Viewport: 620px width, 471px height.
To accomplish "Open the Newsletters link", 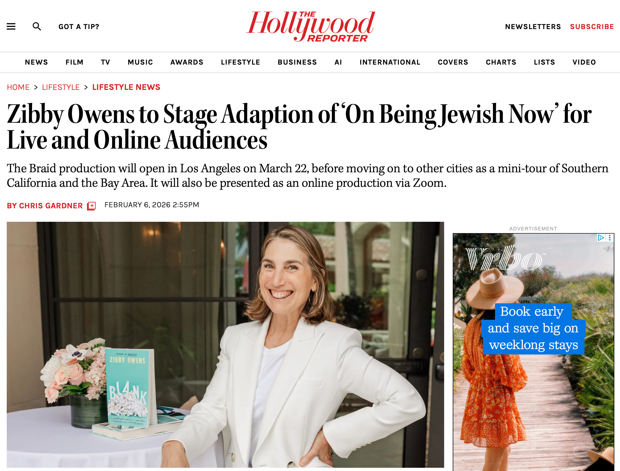I will point(533,27).
